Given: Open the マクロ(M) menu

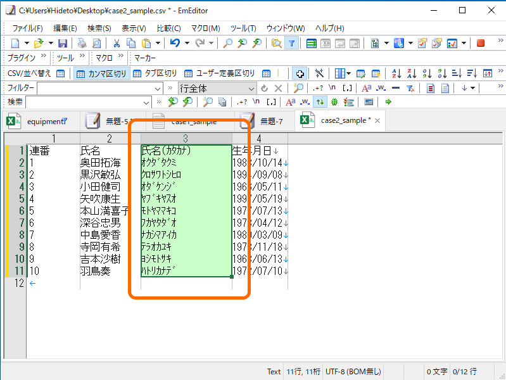Looking at the screenshot, I should pyautogui.click(x=206, y=28).
